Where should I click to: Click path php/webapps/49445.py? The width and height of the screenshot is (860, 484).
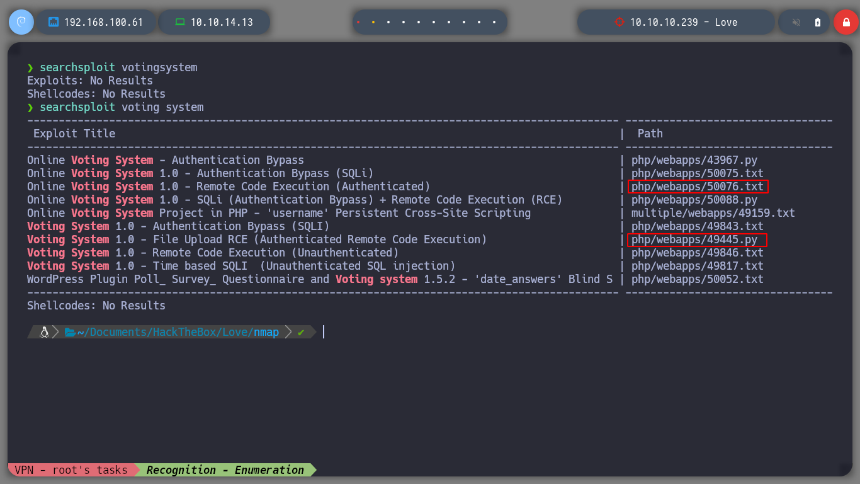pyautogui.click(x=694, y=239)
